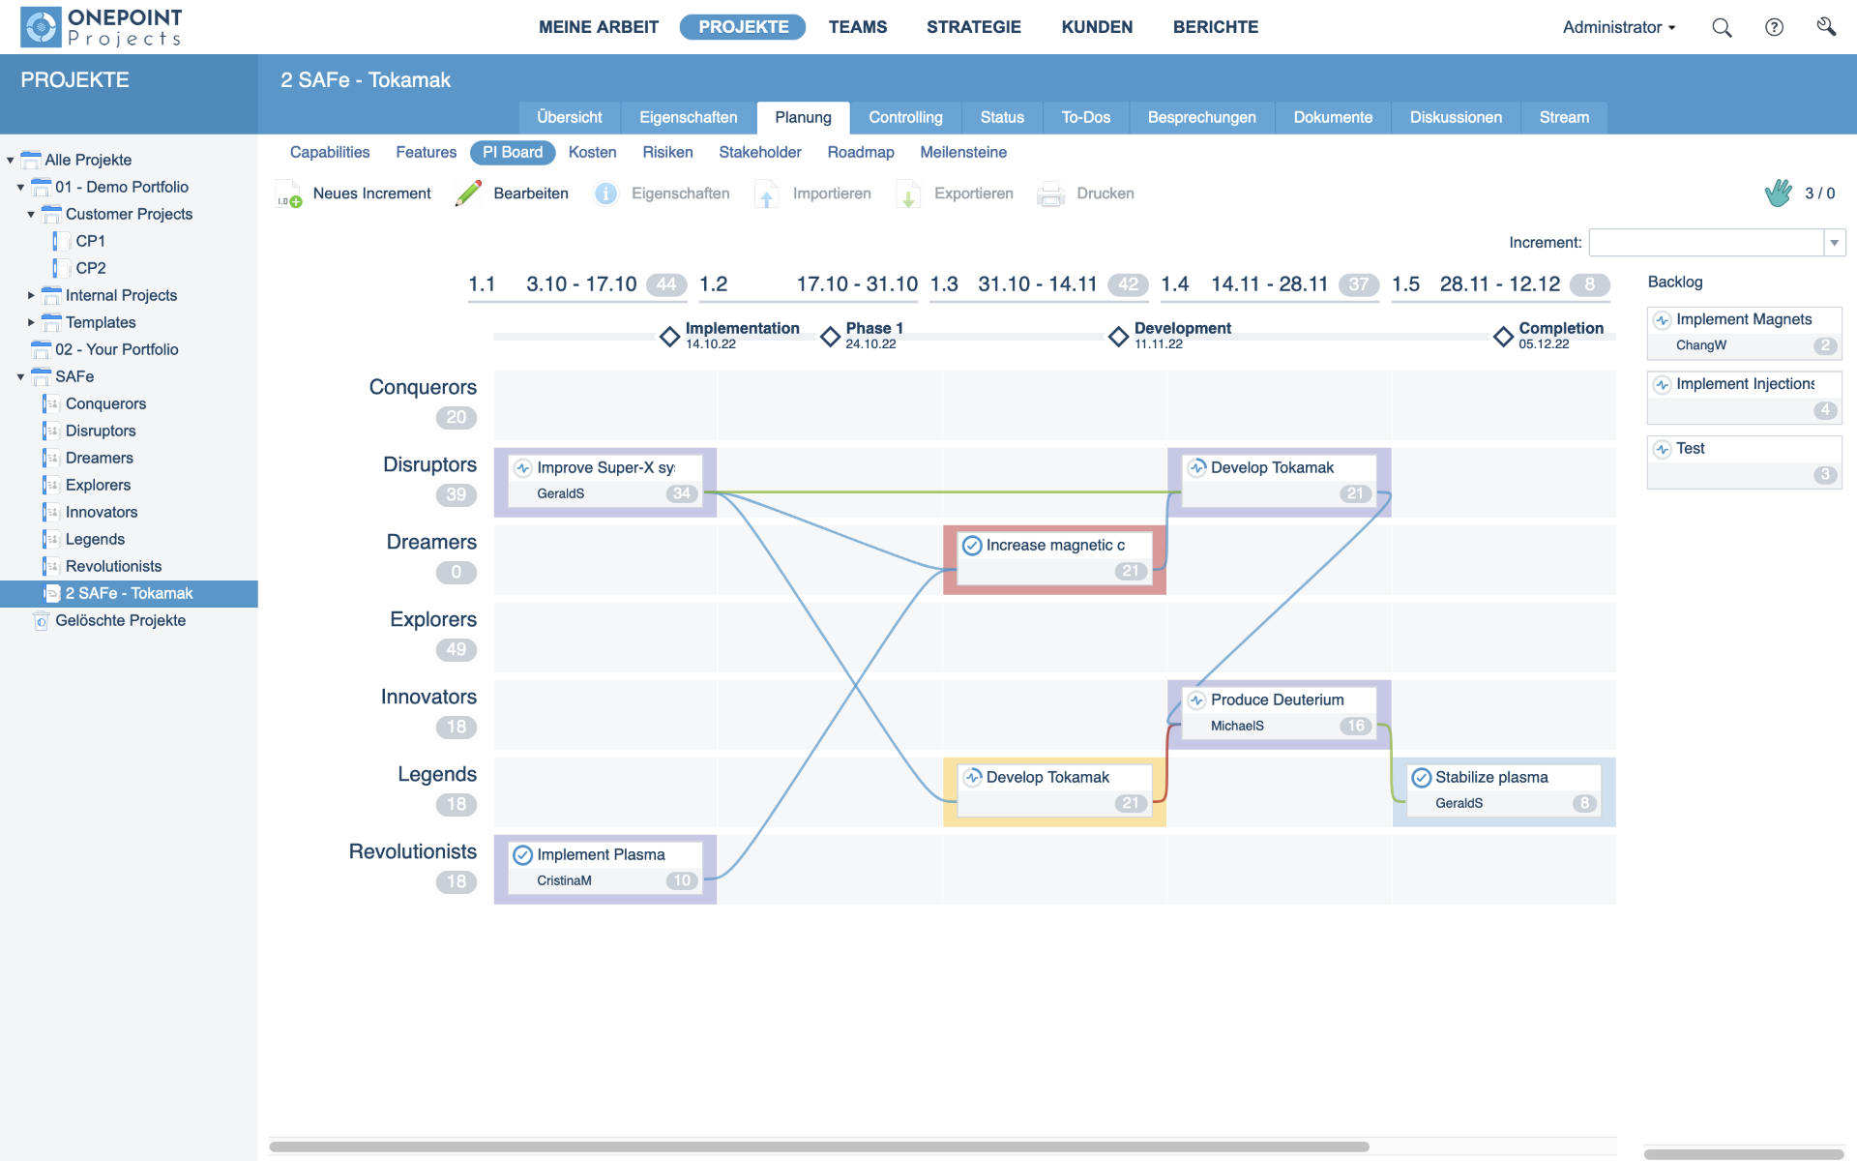Open the help question mark icon
Screen dimensions: 1857x1161
[x=1775, y=26]
